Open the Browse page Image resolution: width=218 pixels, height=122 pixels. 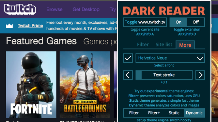pos(54,9)
